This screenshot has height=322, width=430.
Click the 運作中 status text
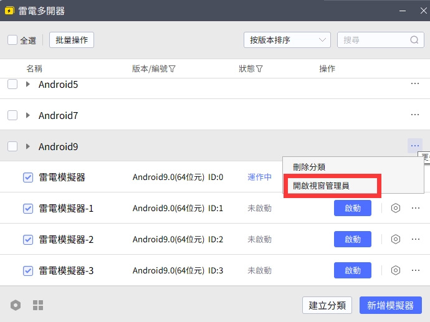pos(259,177)
